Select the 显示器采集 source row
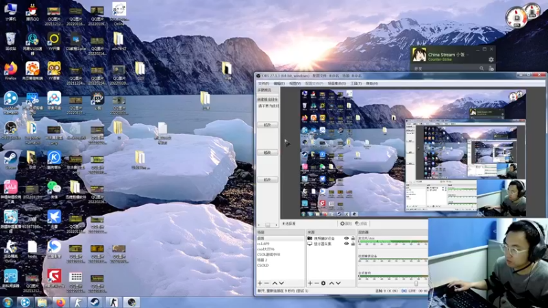Viewport: 548px width, 308px height. 331,244
